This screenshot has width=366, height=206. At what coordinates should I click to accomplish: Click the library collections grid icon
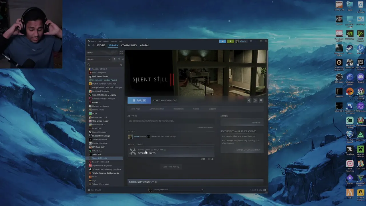(x=121, y=53)
